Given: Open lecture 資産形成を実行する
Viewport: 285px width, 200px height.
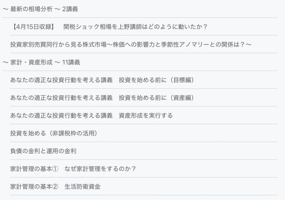Looking at the screenshot, I should (144, 115).
